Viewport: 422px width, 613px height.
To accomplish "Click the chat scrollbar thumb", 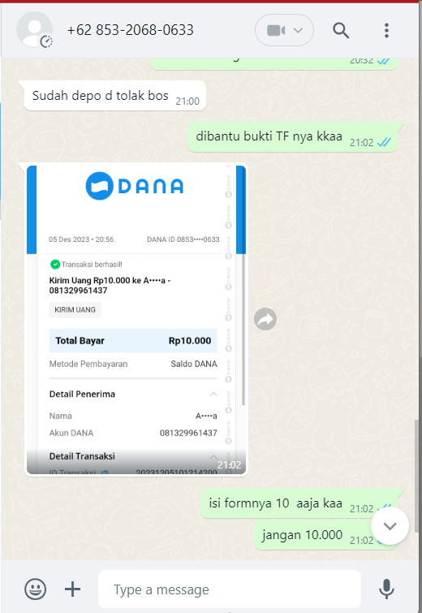I will tap(416, 476).
